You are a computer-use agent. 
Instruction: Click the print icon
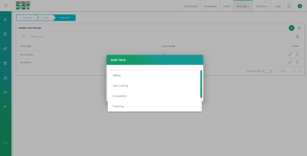[x=299, y=28]
